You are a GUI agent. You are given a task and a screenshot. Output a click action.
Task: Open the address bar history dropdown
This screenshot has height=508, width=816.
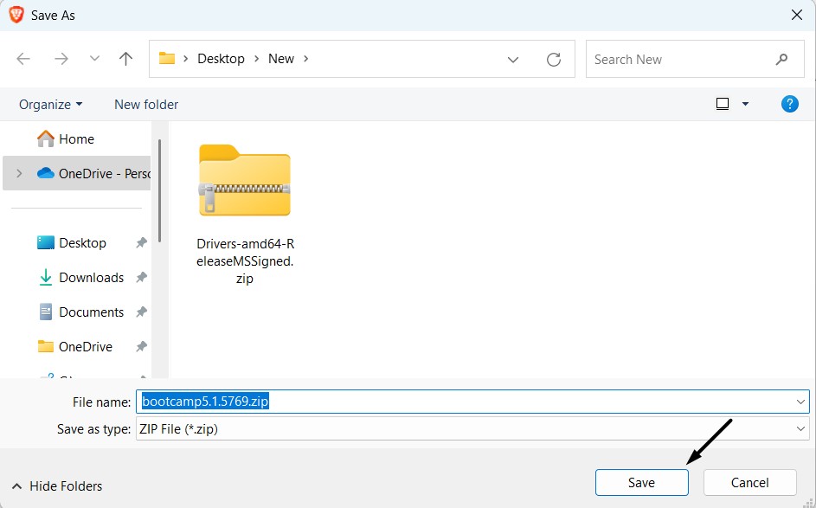[513, 60]
